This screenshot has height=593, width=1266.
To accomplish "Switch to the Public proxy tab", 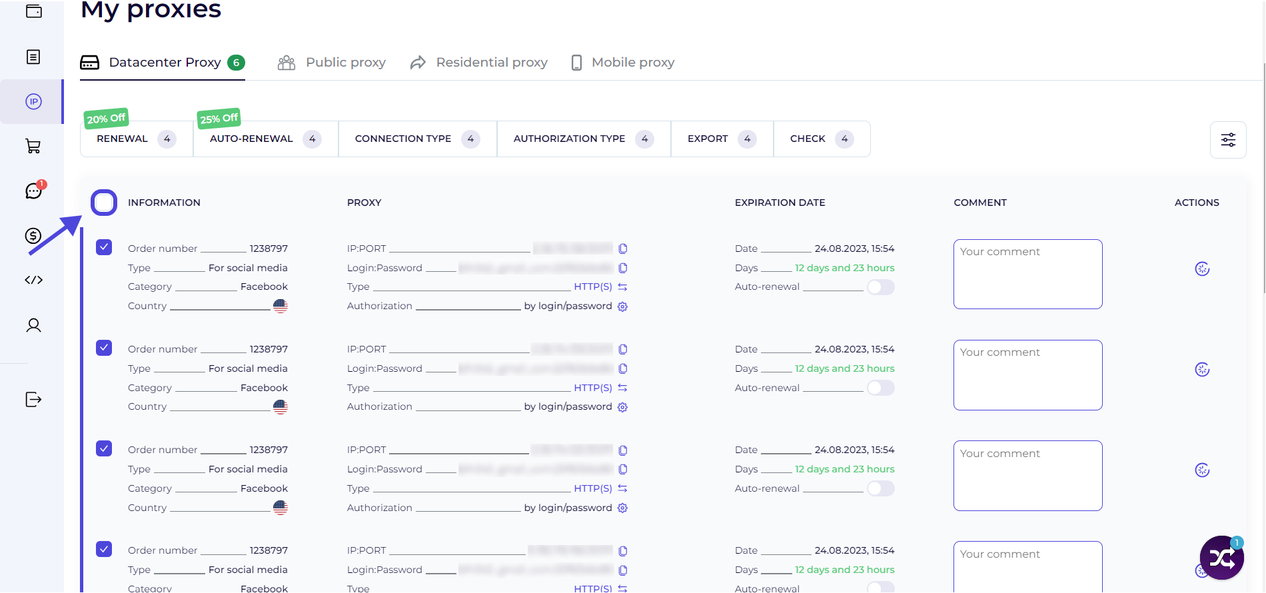I will click(x=332, y=63).
